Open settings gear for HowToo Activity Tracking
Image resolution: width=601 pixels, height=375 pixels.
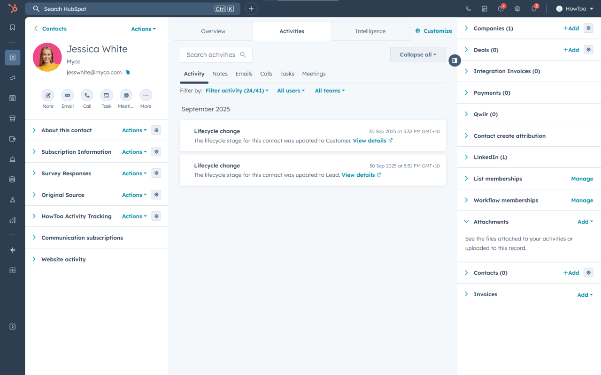(x=156, y=216)
